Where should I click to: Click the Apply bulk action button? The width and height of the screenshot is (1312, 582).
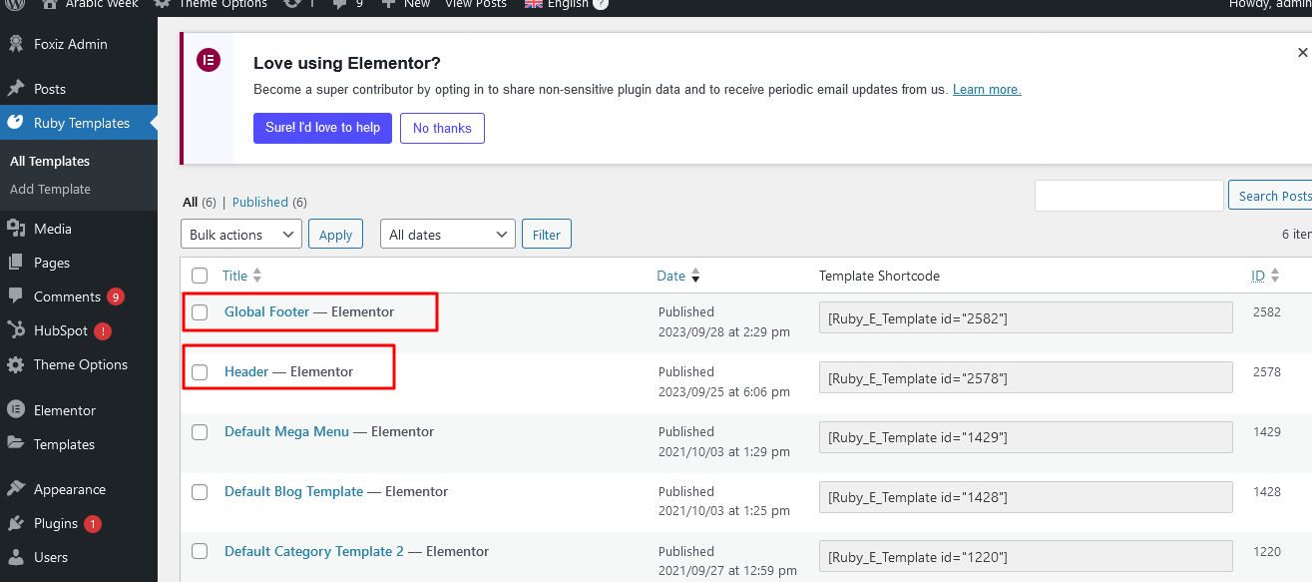335,235
